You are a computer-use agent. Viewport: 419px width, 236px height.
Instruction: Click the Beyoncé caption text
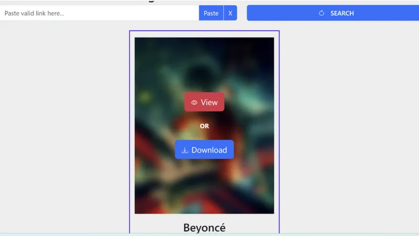pos(204,228)
